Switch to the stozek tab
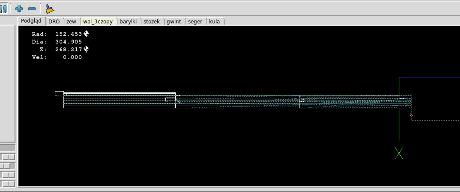The height and width of the screenshot is (192, 460). [x=152, y=21]
